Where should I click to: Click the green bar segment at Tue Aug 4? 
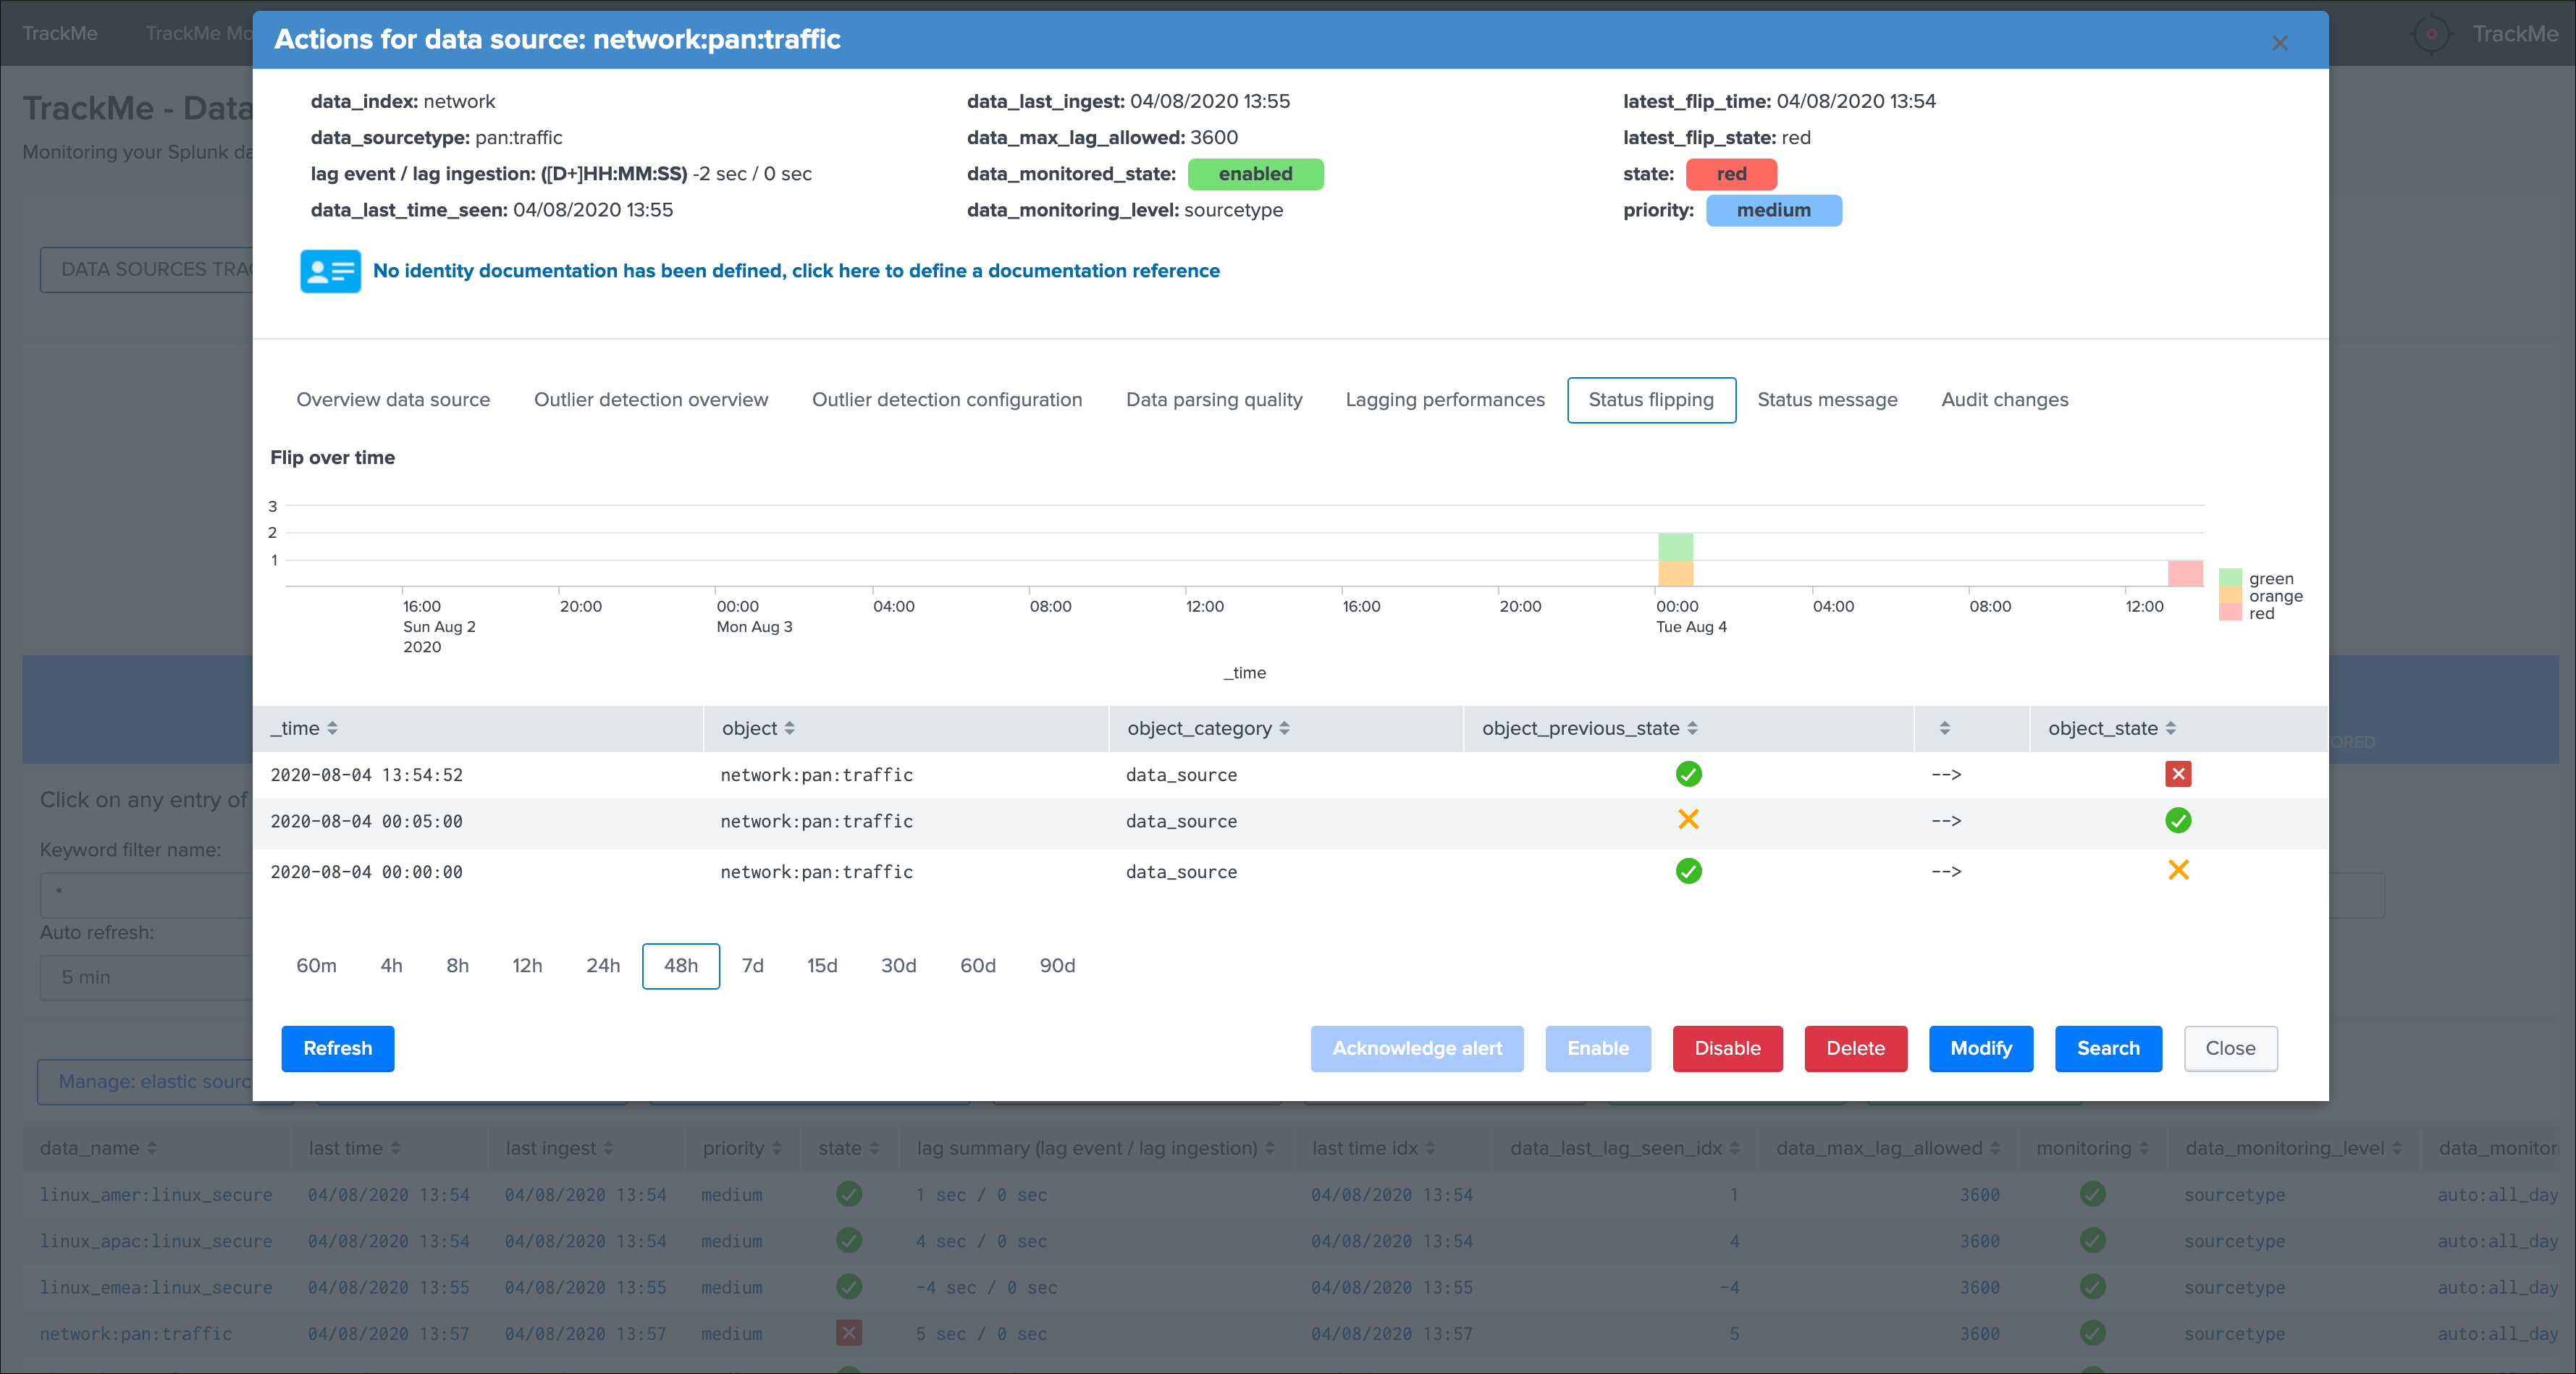coord(1675,546)
